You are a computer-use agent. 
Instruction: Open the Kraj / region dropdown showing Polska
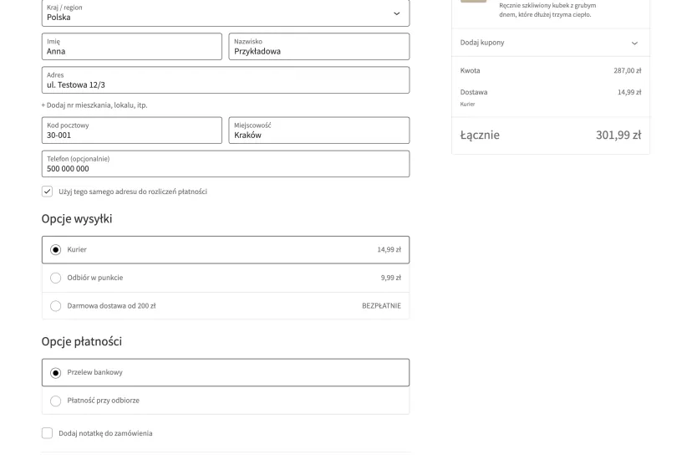(x=226, y=13)
